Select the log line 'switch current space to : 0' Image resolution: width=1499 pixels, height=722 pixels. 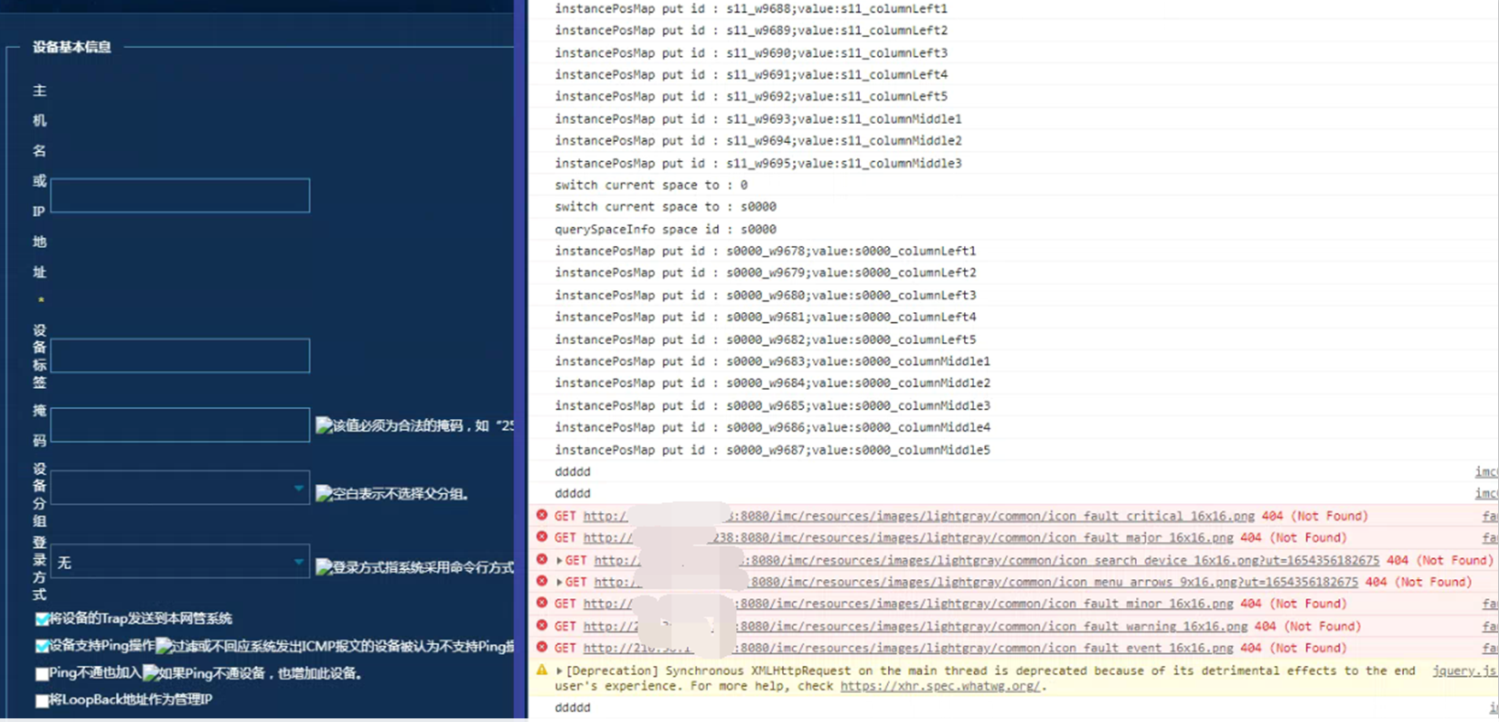coord(651,185)
